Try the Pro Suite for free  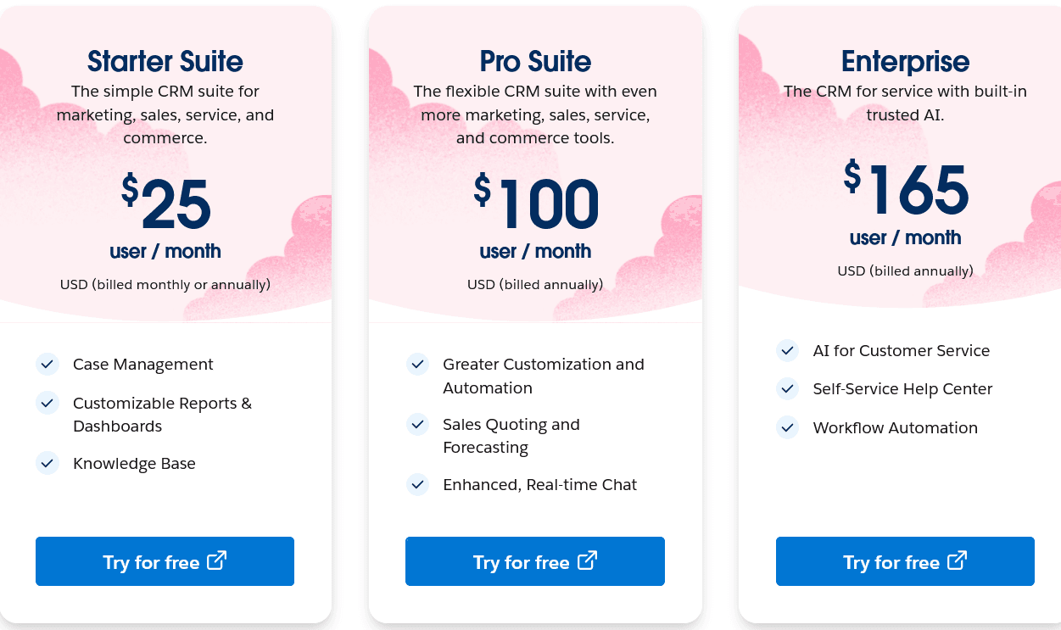535,561
